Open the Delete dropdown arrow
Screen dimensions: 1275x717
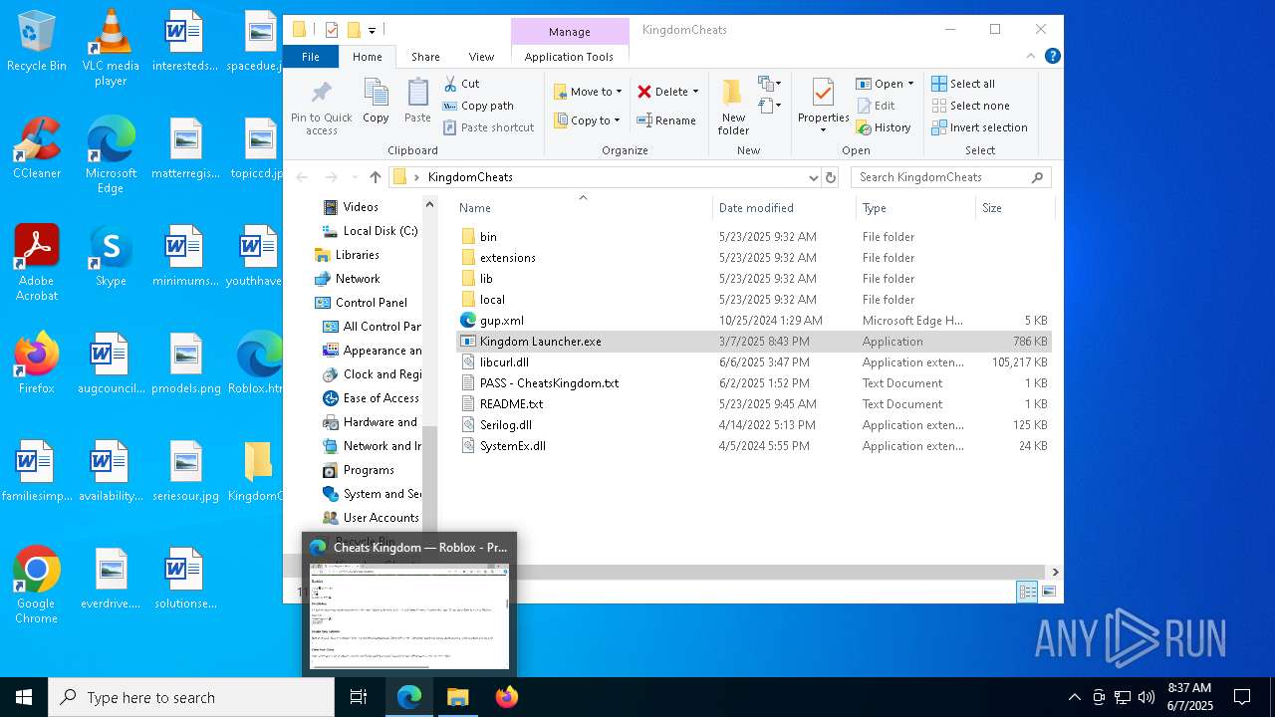coord(695,92)
